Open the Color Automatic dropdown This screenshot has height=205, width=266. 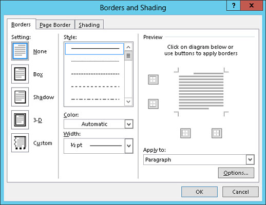point(99,124)
